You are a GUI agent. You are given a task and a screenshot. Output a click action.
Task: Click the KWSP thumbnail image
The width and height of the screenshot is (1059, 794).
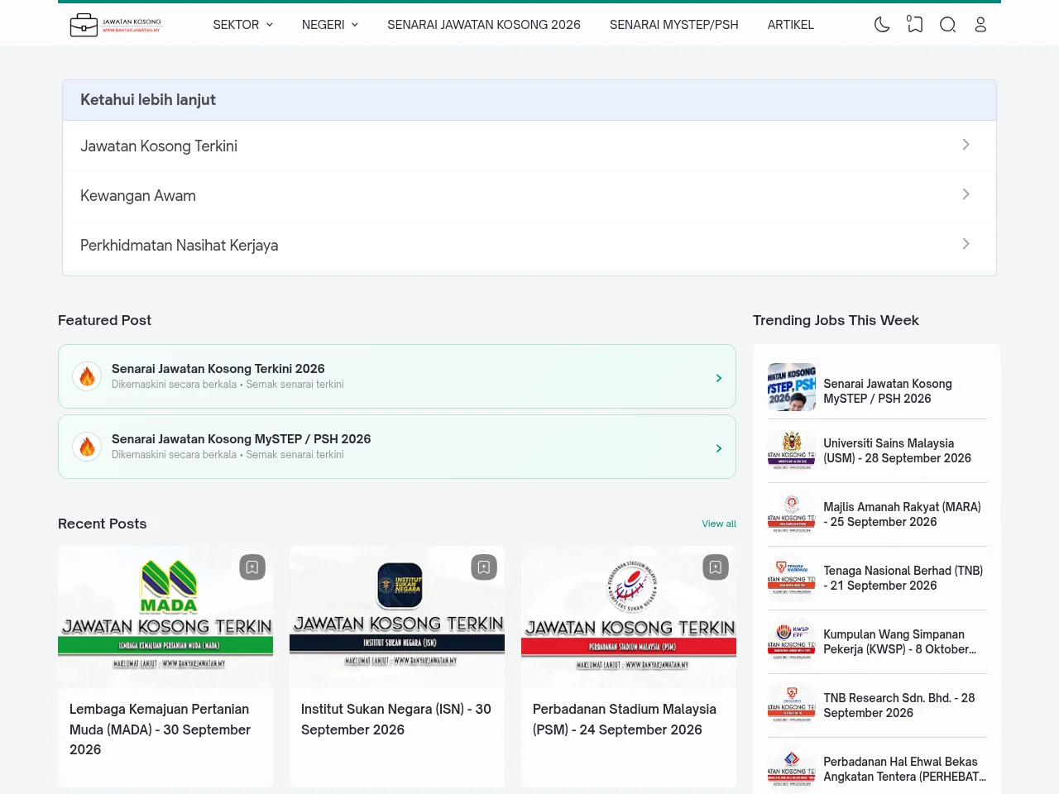(792, 642)
